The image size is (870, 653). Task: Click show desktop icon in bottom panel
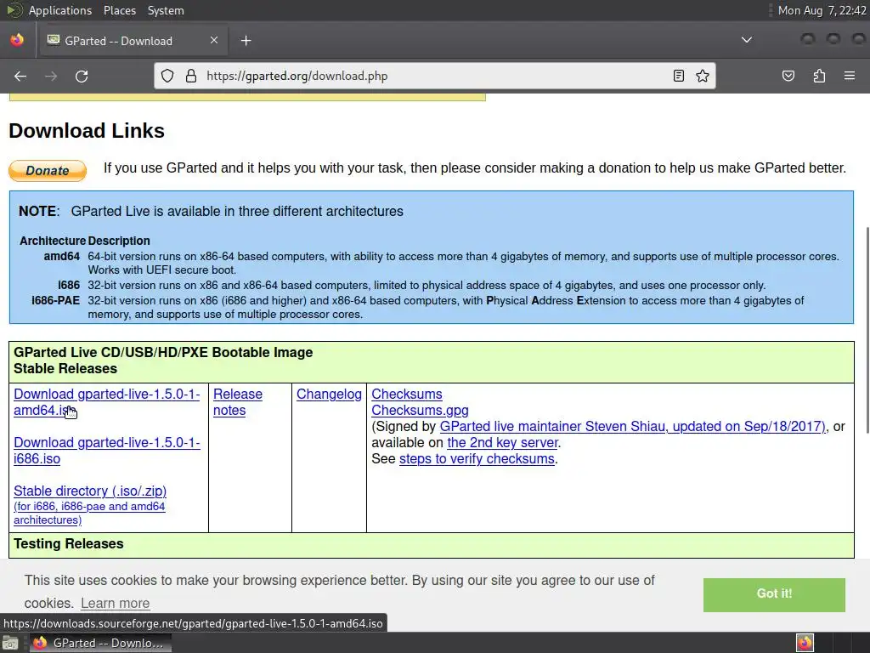point(10,643)
